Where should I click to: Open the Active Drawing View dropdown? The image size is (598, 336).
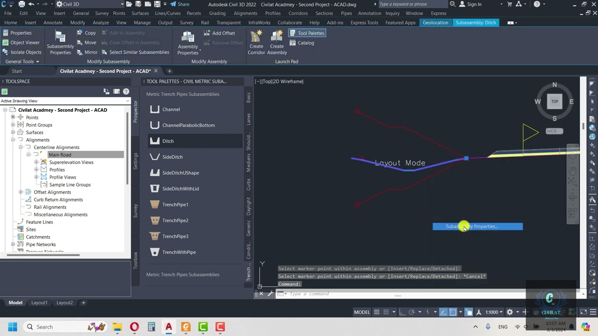(65, 101)
